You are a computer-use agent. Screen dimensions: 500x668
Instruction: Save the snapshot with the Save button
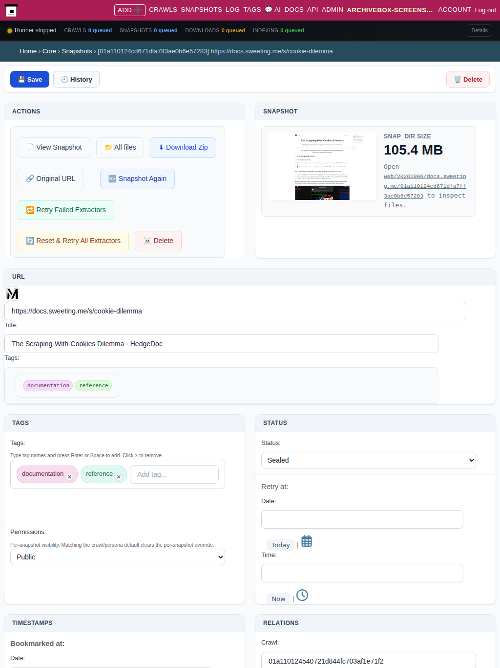pyautogui.click(x=30, y=79)
